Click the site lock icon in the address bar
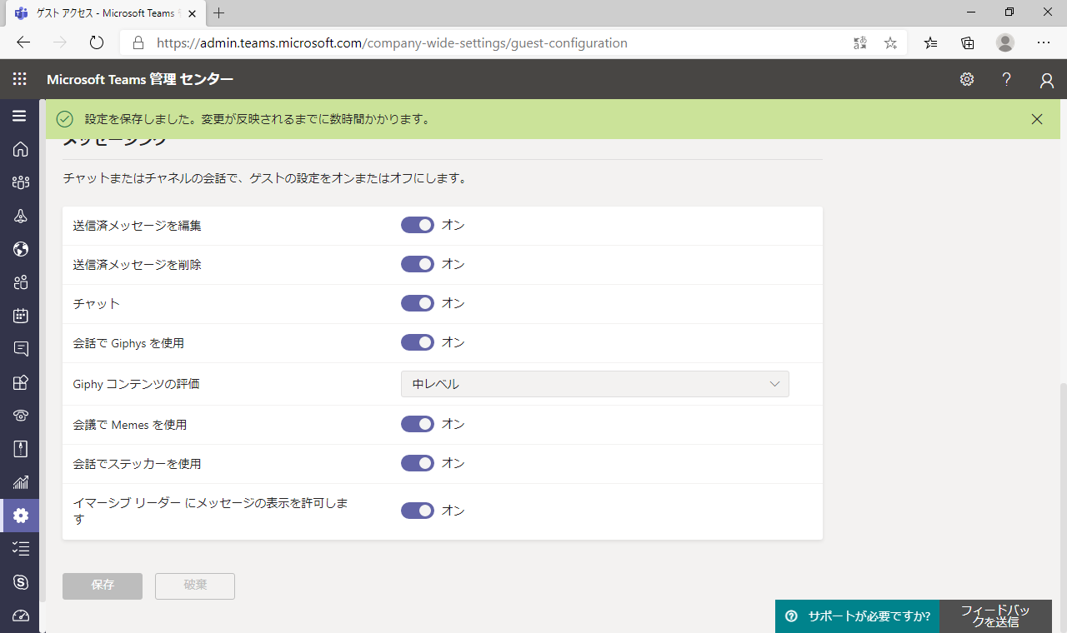This screenshot has height=633, width=1067. [x=138, y=42]
